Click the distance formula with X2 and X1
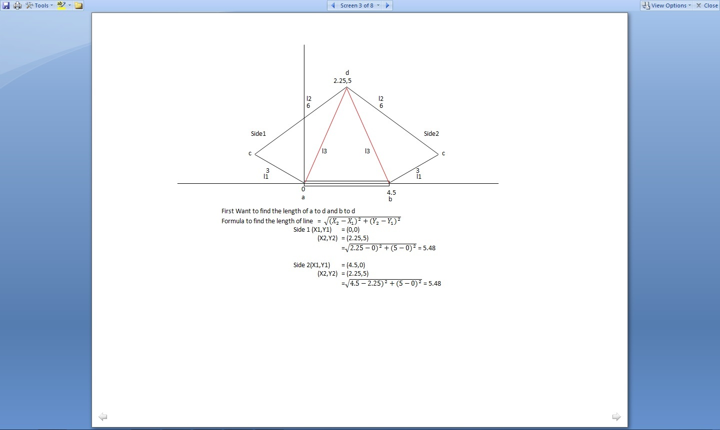Image resolution: width=720 pixels, height=430 pixels. tap(362, 221)
